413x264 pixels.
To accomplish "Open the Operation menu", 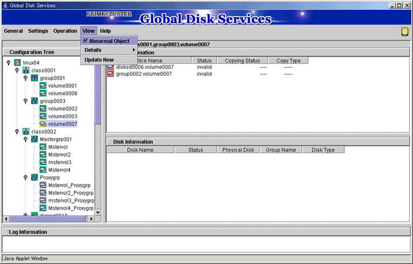I will point(65,31).
